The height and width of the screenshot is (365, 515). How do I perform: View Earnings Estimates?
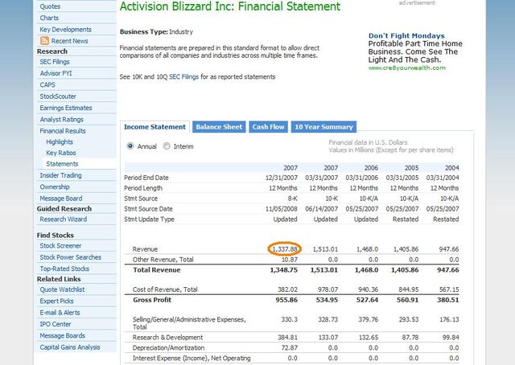(x=66, y=108)
